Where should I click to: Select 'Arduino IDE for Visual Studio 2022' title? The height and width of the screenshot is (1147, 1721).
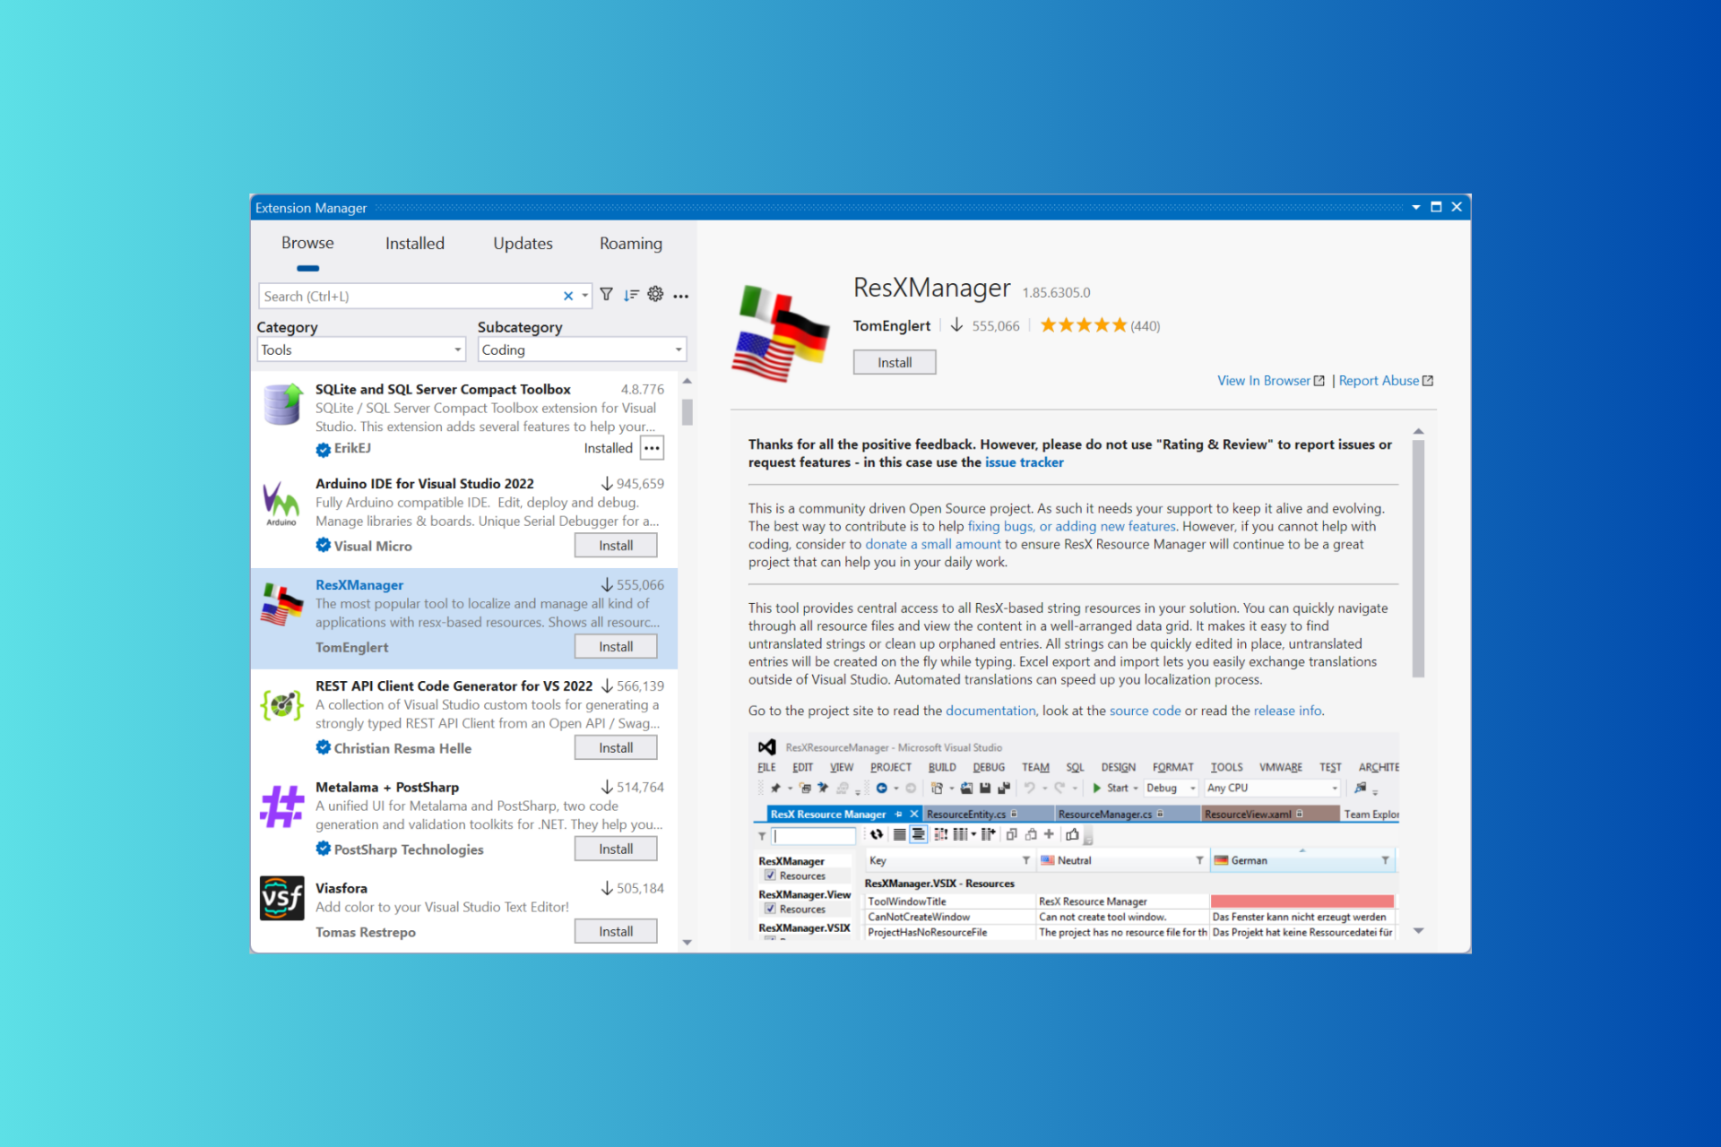[x=424, y=483]
